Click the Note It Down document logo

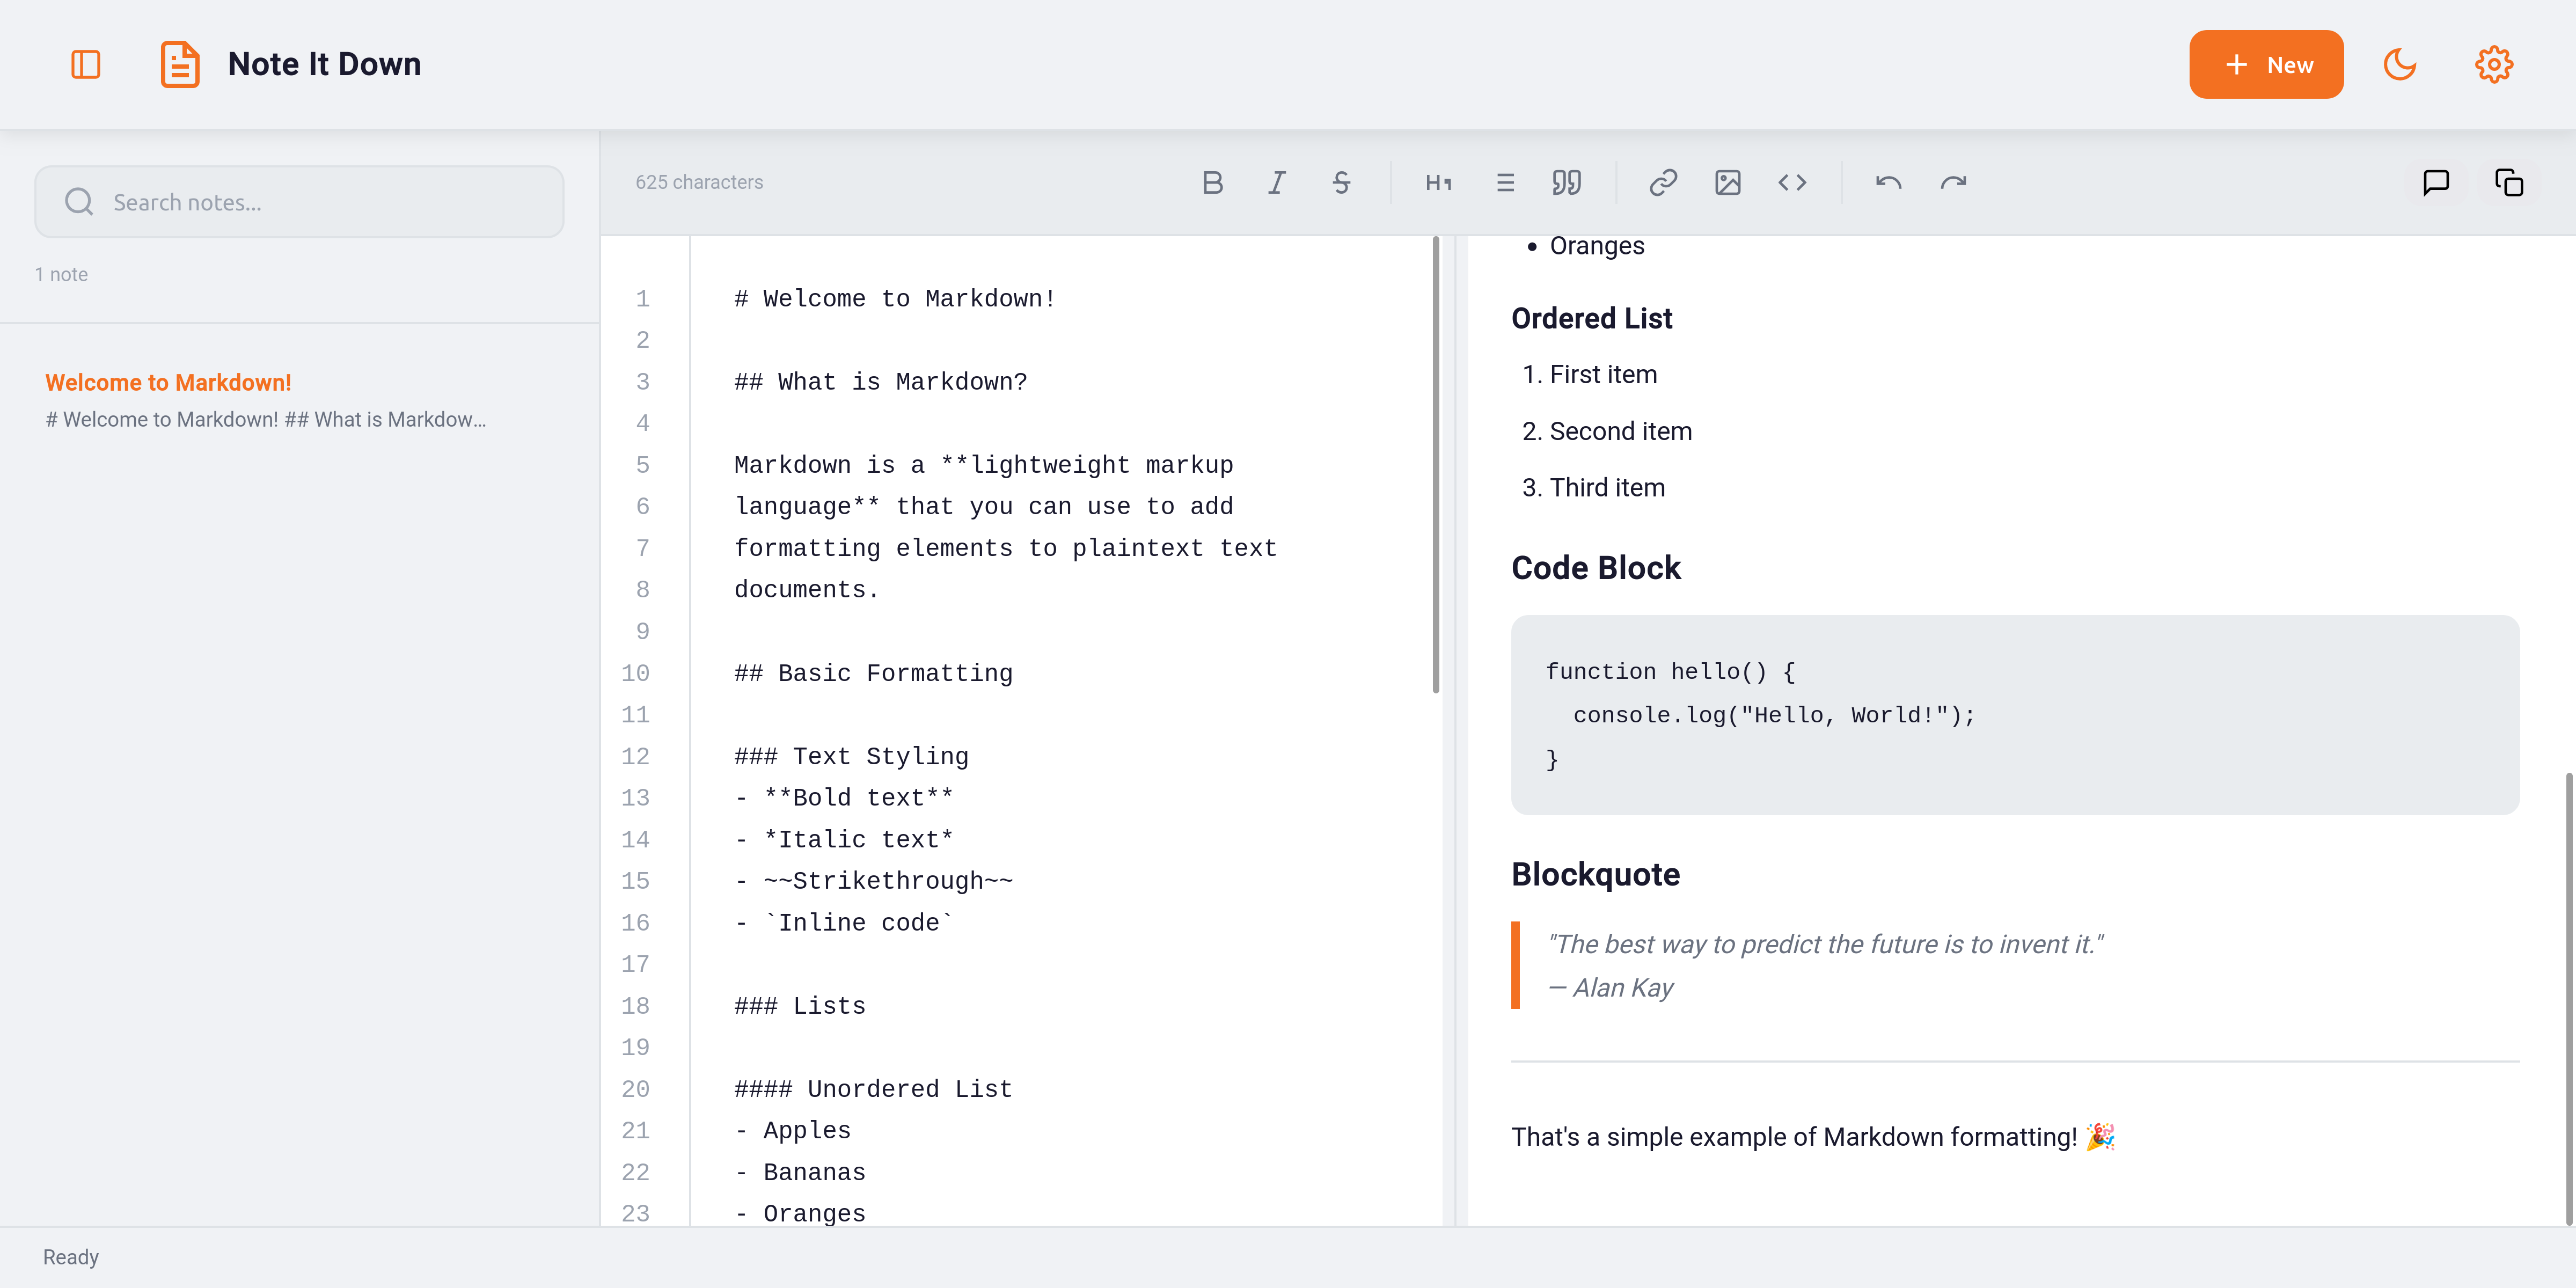(180, 64)
